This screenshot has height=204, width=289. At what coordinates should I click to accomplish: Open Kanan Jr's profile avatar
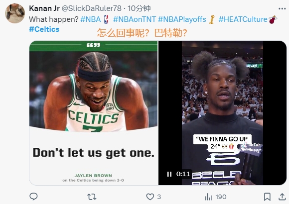tap(15, 13)
